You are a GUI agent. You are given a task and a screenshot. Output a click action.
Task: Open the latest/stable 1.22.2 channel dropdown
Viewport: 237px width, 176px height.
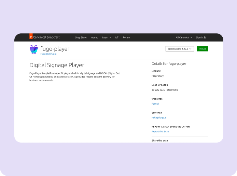click(180, 49)
